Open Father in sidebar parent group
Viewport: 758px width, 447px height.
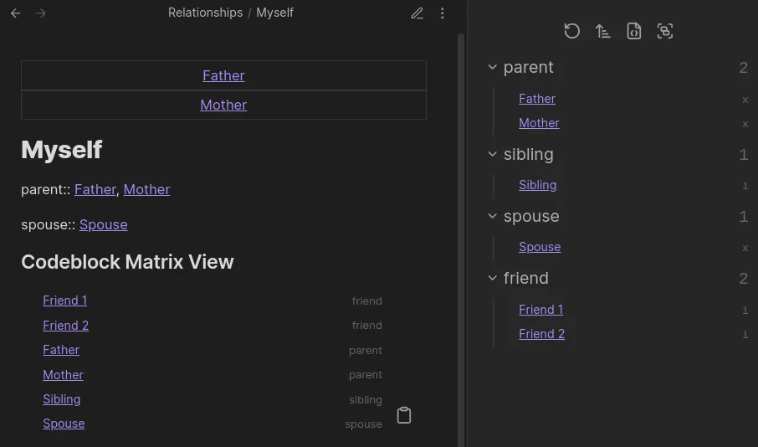(537, 99)
